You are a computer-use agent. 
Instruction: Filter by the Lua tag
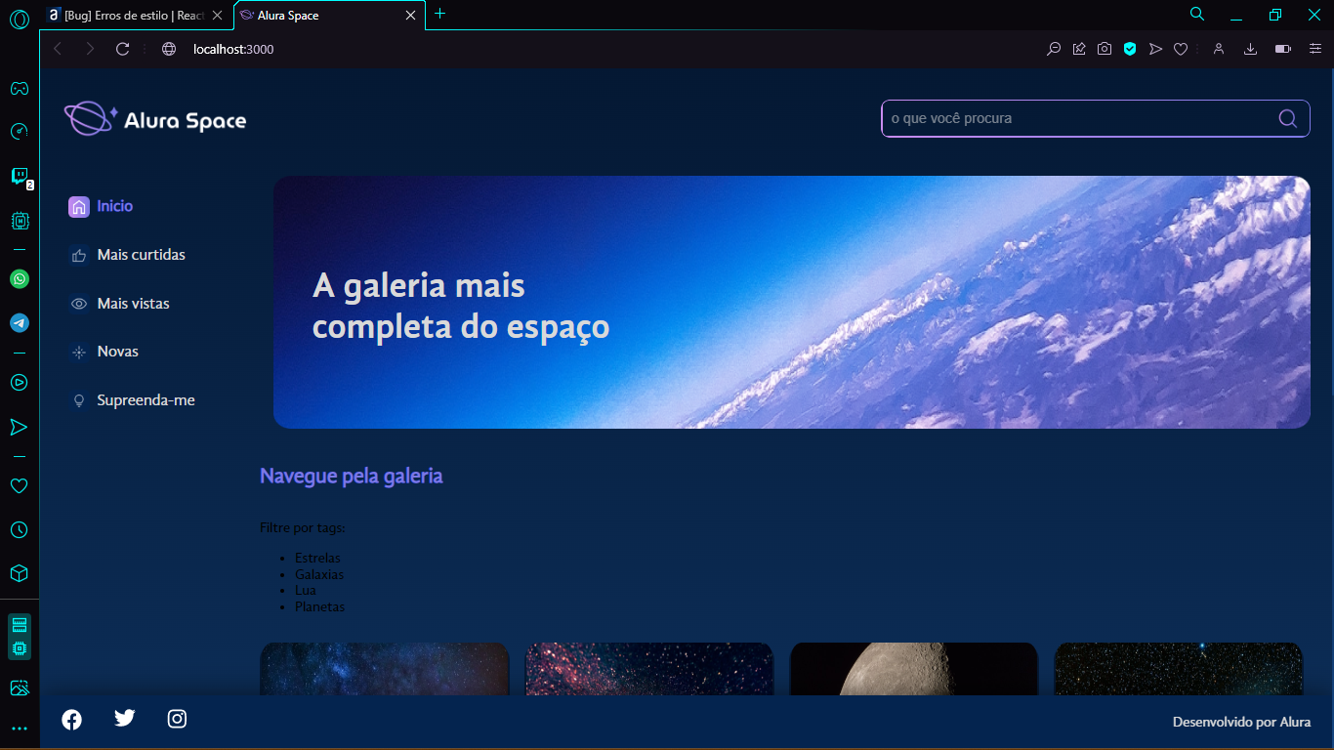point(306,590)
